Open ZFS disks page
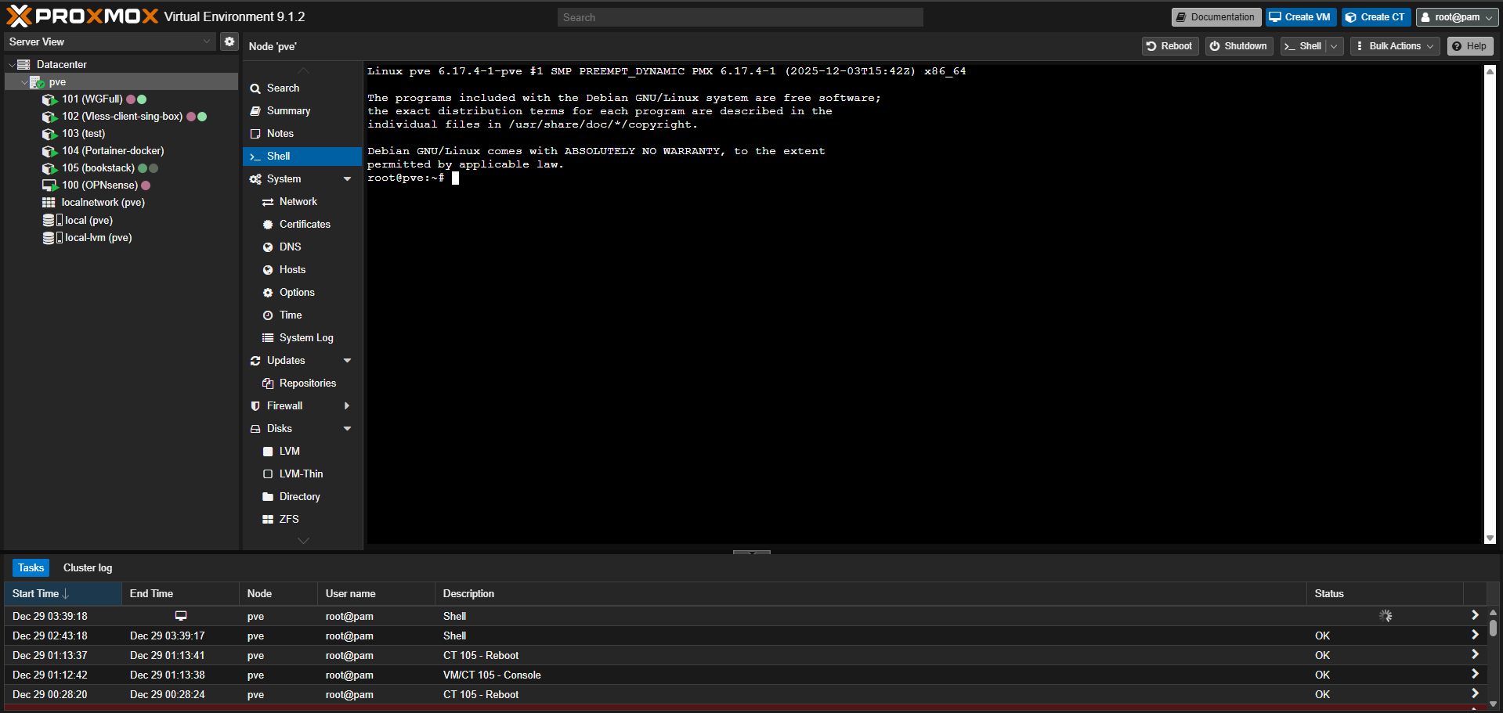Screen dimensions: 1503x713 point(302,519)
